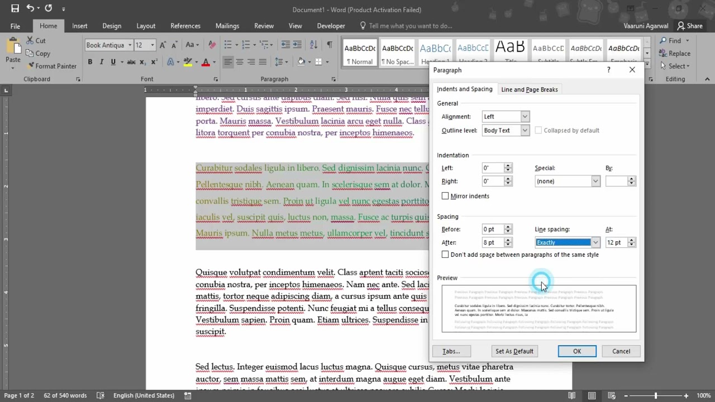Open the Select dropdown in Editing
715x402 pixels.
click(675, 66)
